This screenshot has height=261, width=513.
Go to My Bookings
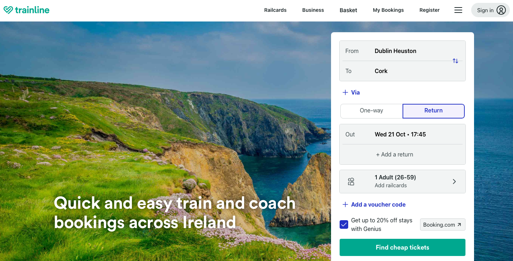(x=388, y=10)
